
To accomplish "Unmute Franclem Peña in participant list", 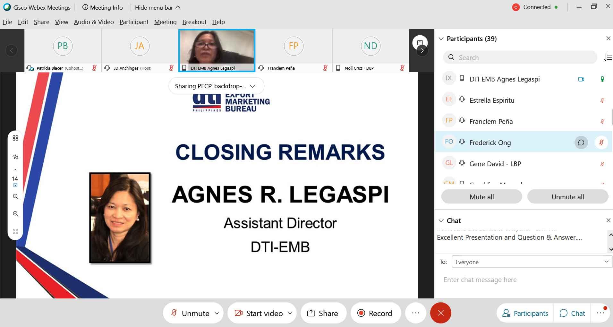I will pos(602,121).
